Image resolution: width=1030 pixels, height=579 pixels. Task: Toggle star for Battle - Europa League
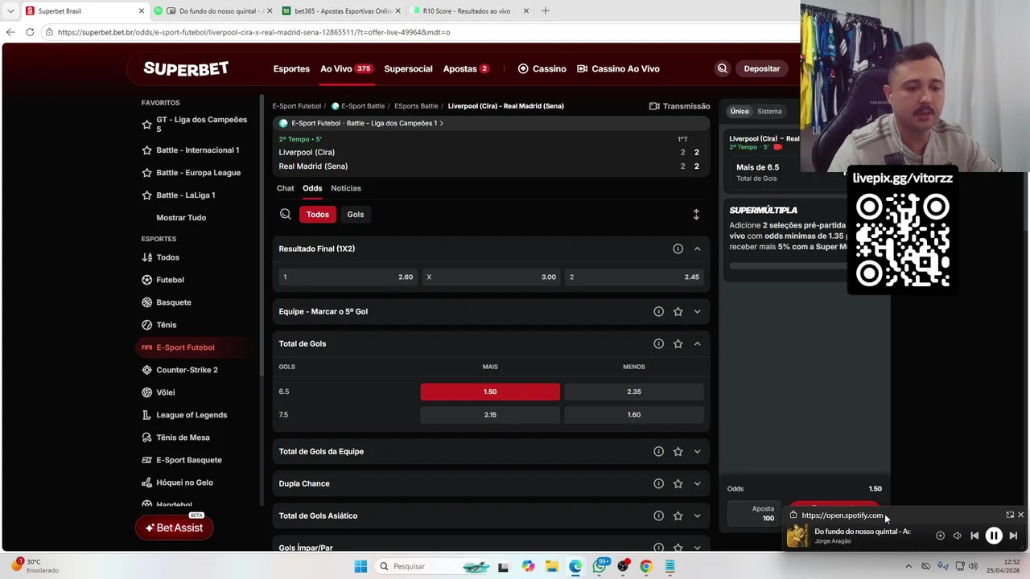(146, 173)
